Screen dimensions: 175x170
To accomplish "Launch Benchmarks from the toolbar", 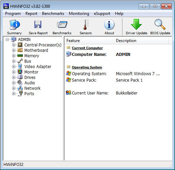I will coord(62,27).
